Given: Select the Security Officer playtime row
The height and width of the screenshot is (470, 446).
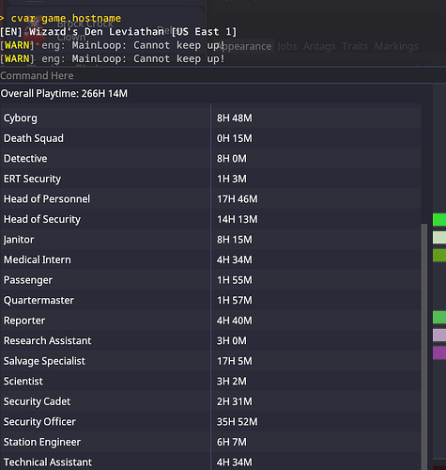Looking at the screenshot, I should tap(210, 422).
